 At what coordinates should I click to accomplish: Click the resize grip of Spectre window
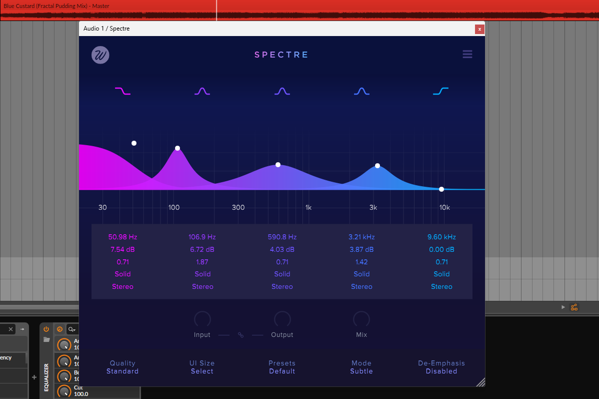pyautogui.click(x=480, y=382)
